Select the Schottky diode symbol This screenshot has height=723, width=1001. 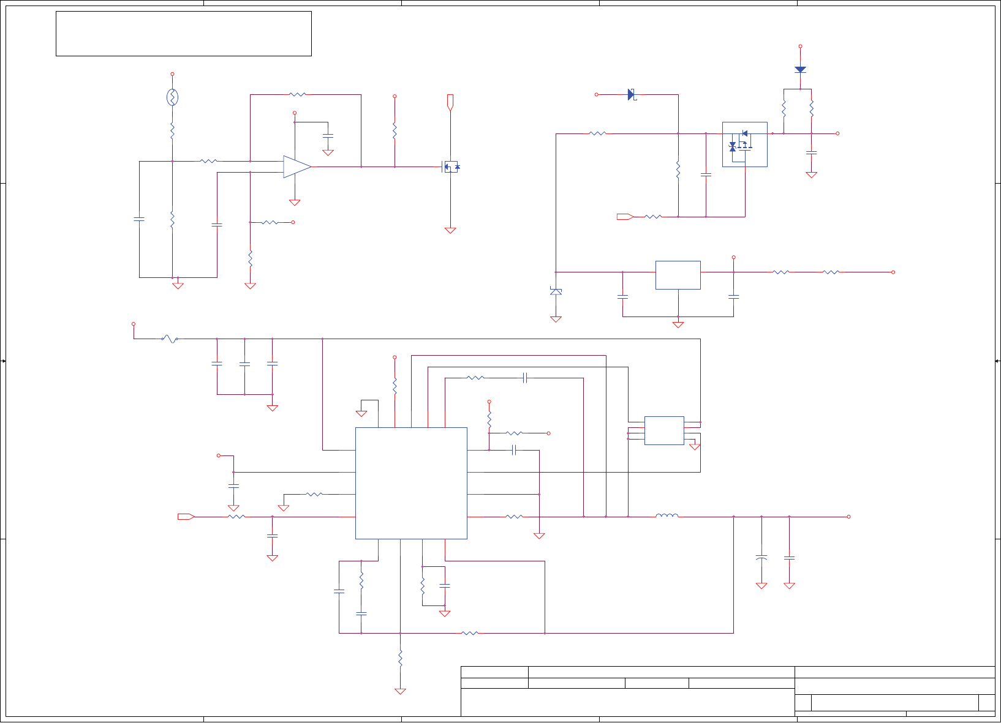[x=632, y=95]
